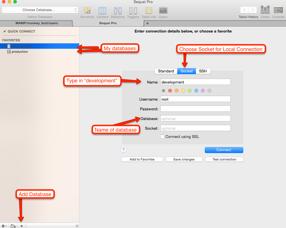Open the gear actions menu
The image size is (286, 228).
pos(4,226)
